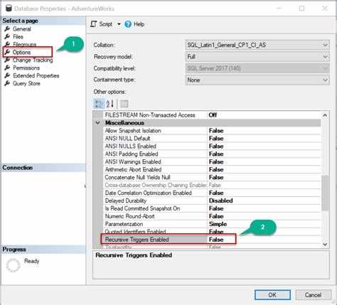Collapse the Miscellaneous category section
Viewport: 337px width, 305px height.
(x=98, y=123)
